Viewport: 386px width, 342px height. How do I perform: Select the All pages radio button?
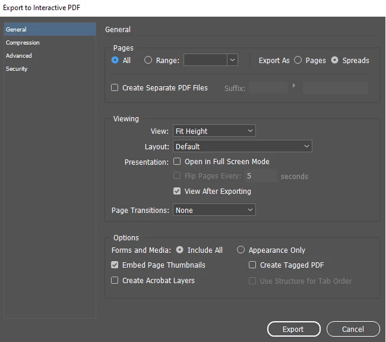coord(115,60)
